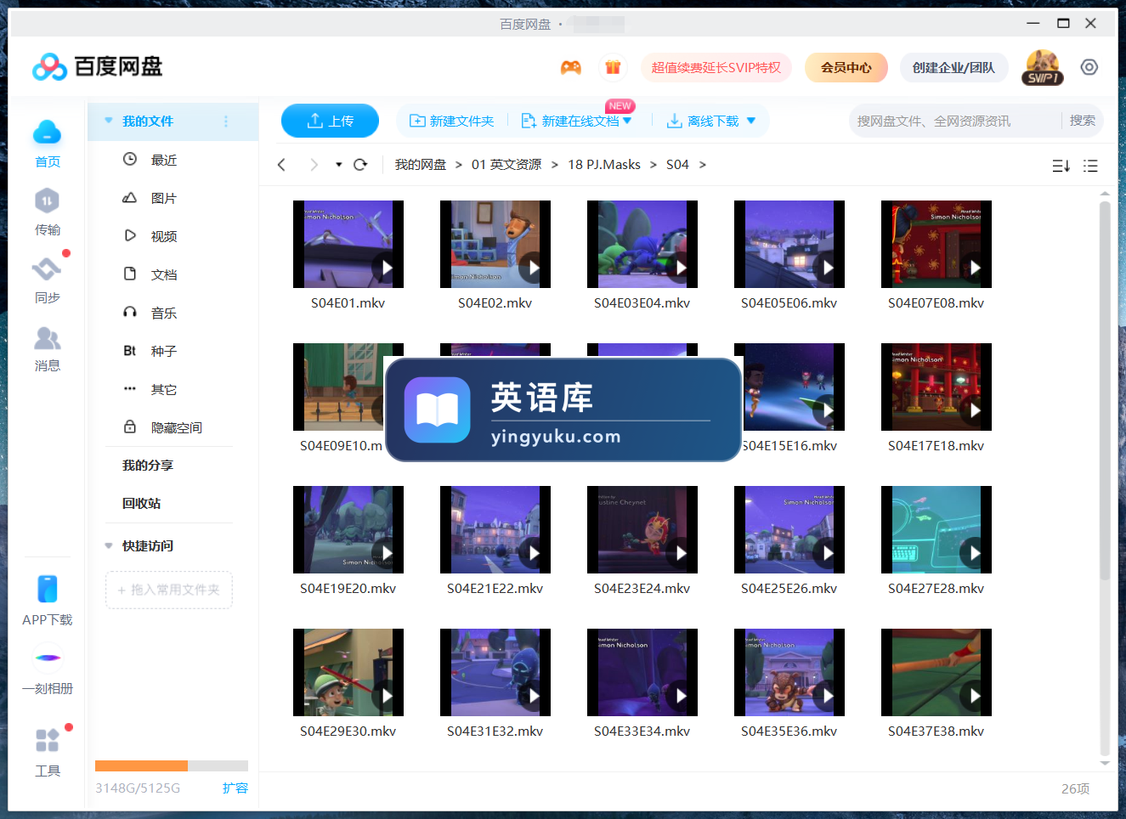The height and width of the screenshot is (819, 1126).
Task: Open the 传输 transfer panel icon
Action: [x=47, y=201]
